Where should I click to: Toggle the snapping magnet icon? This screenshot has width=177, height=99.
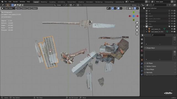point(71,5)
